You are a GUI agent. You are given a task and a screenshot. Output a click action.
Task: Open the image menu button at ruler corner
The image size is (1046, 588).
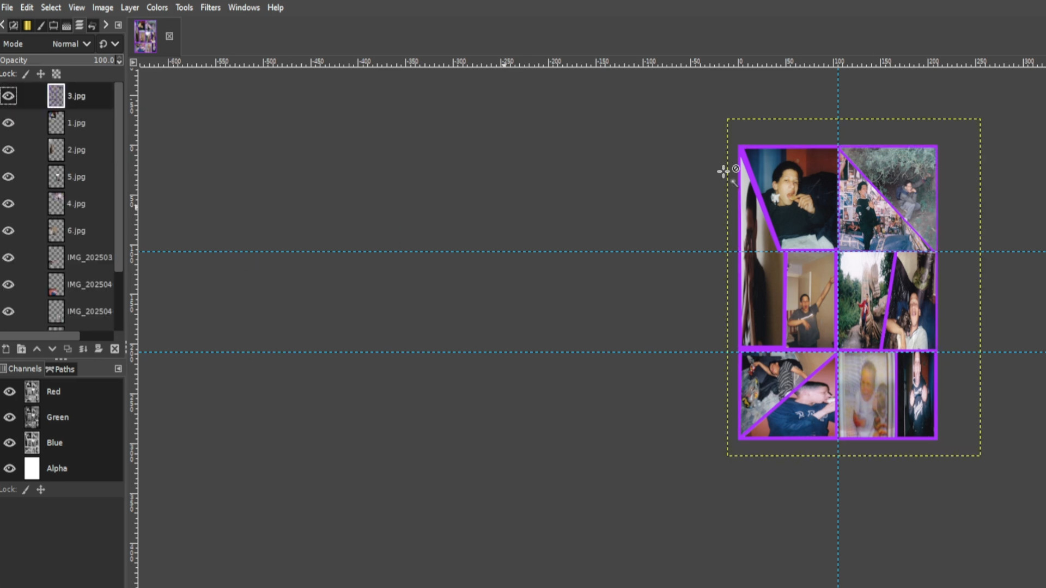[133, 63]
